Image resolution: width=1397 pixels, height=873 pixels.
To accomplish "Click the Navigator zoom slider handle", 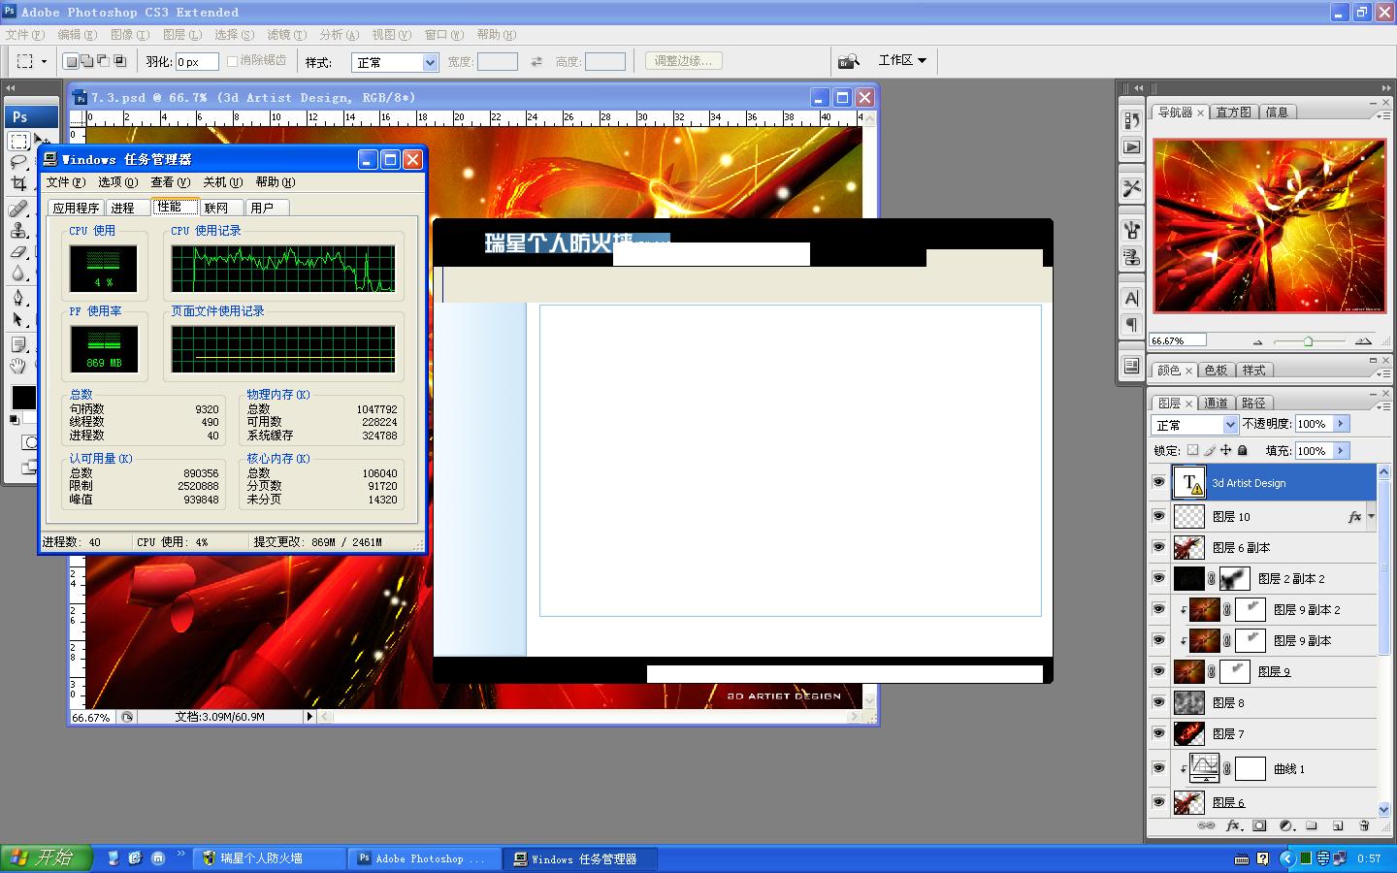I will point(1308,341).
